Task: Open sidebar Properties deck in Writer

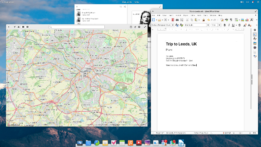Action: point(255,34)
